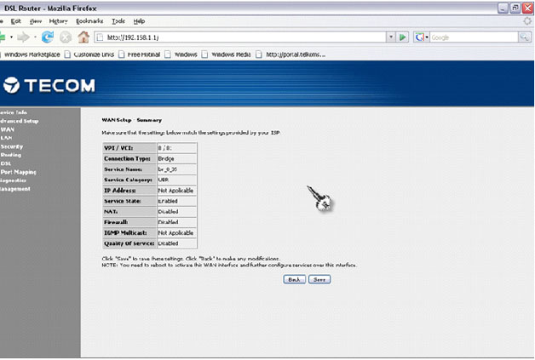Click the Back button on WAN summary
535x360 pixels.
(294, 278)
